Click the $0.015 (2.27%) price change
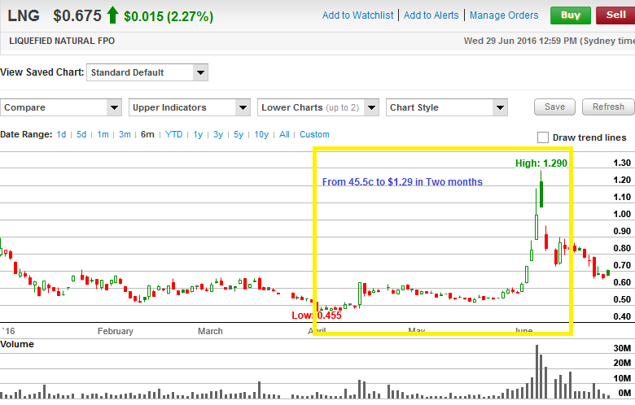 169,16
